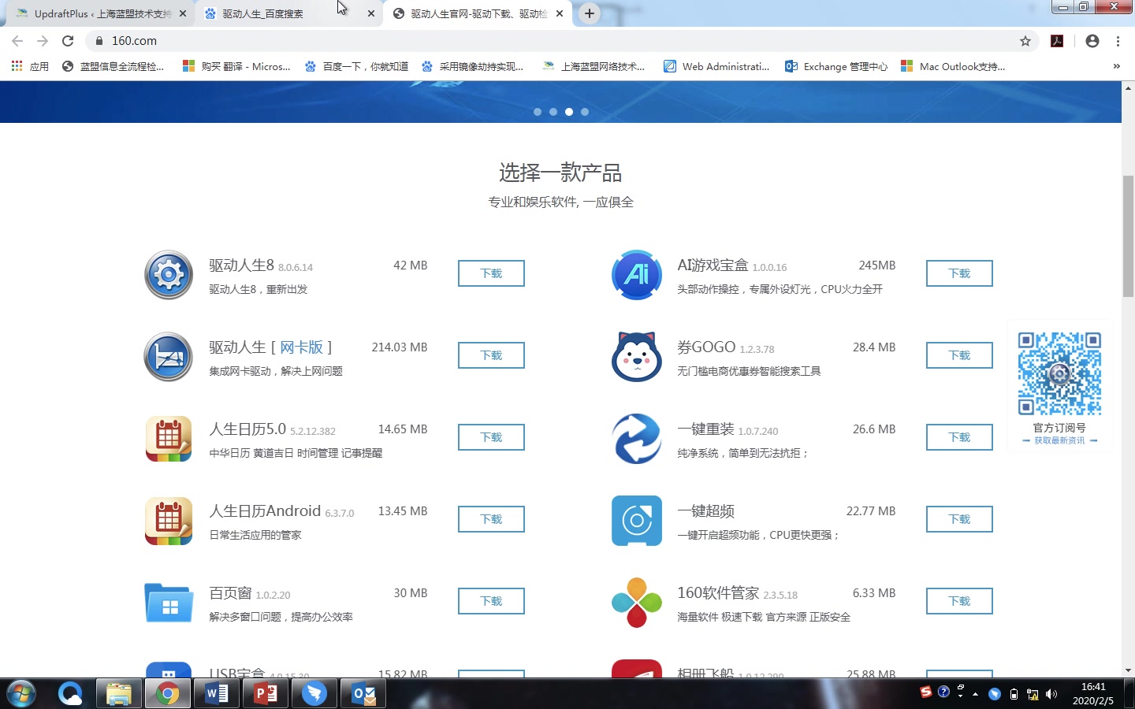
Task: Open the 蓝盟信息全流程检... bookmark
Action: click(x=113, y=66)
